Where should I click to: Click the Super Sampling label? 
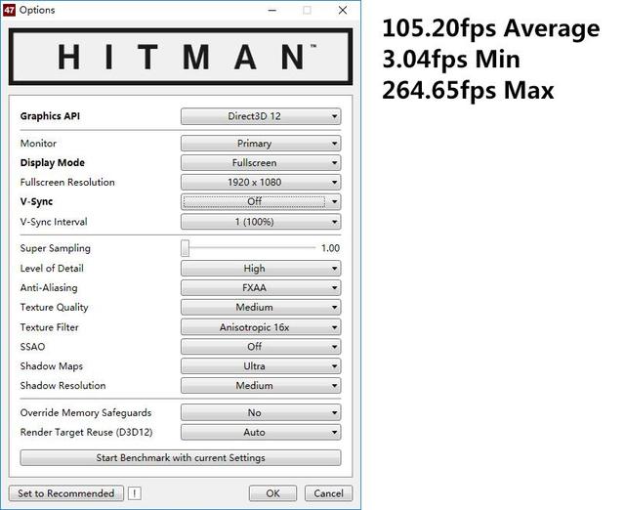coord(55,248)
